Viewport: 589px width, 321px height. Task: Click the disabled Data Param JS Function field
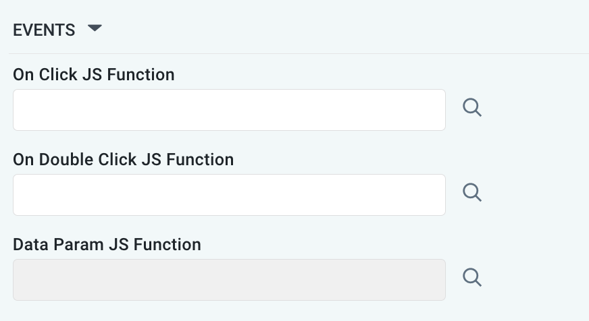click(x=229, y=280)
